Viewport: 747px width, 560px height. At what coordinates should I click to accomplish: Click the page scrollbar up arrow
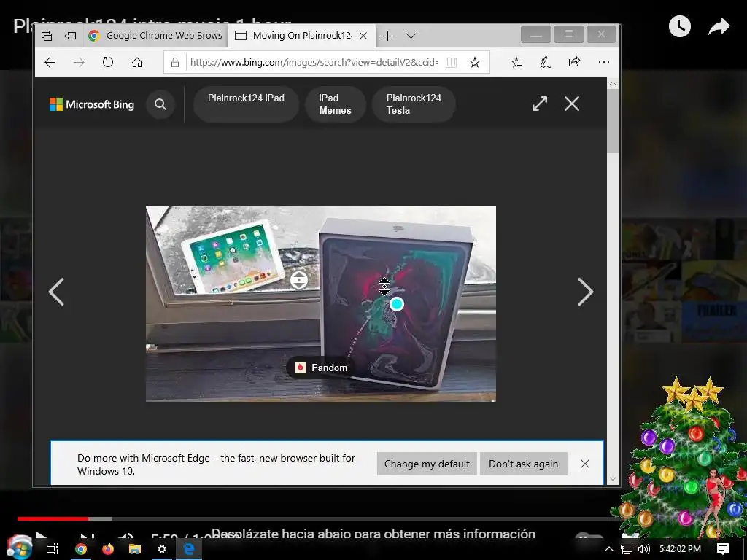click(613, 83)
